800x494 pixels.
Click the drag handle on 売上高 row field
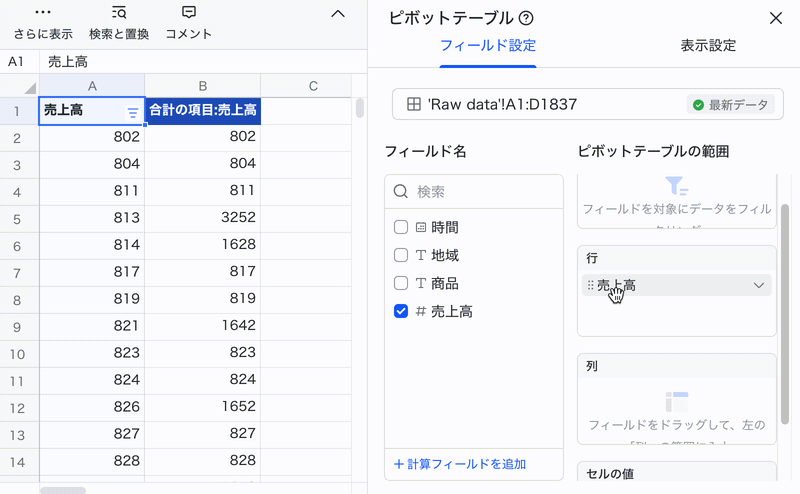[x=590, y=285]
